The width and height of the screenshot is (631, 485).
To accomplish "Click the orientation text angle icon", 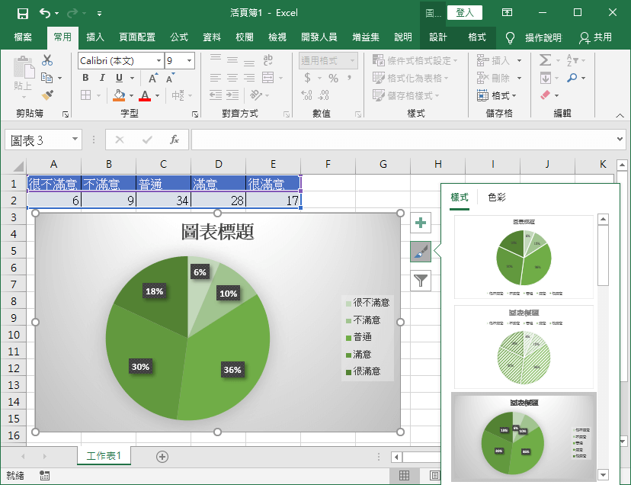I will pos(255,95).
